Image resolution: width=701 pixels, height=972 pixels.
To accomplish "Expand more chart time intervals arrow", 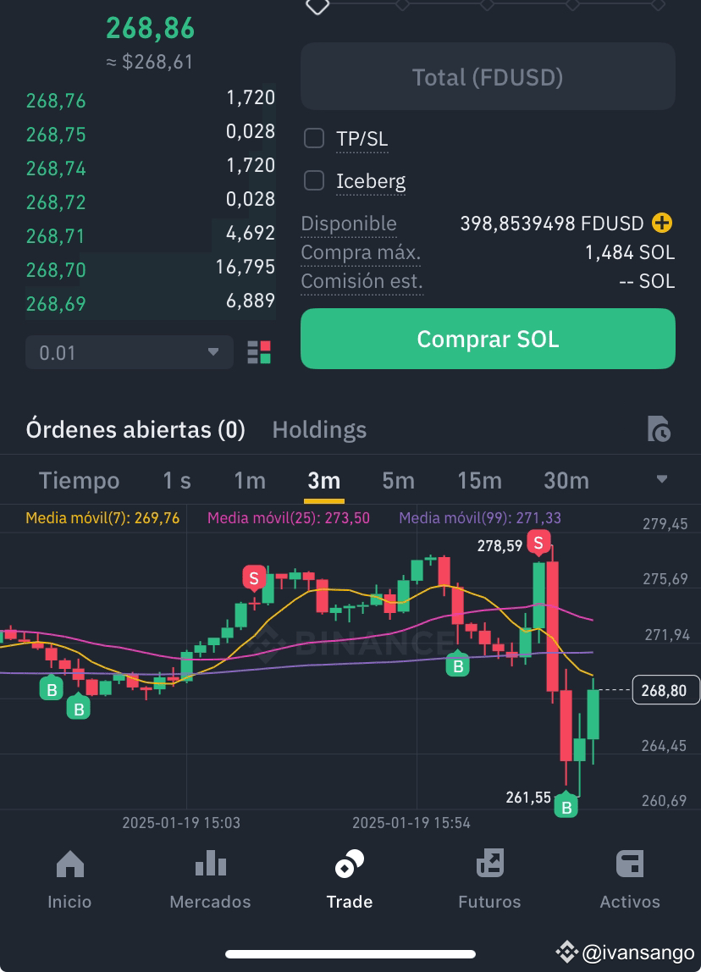I will pyautogui.click(x=662, y=479).
